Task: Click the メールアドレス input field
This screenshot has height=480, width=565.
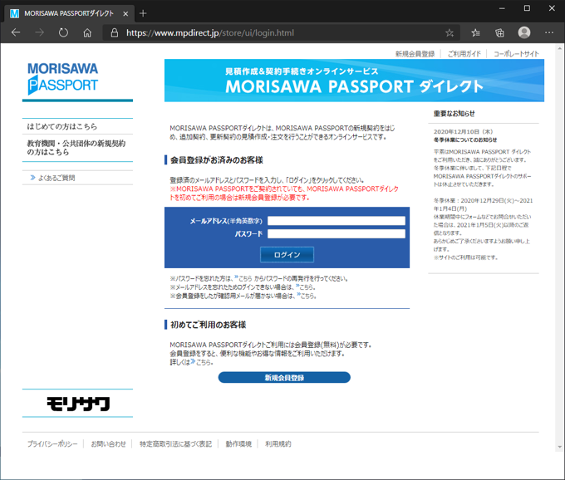Action: tap(337, 221)
